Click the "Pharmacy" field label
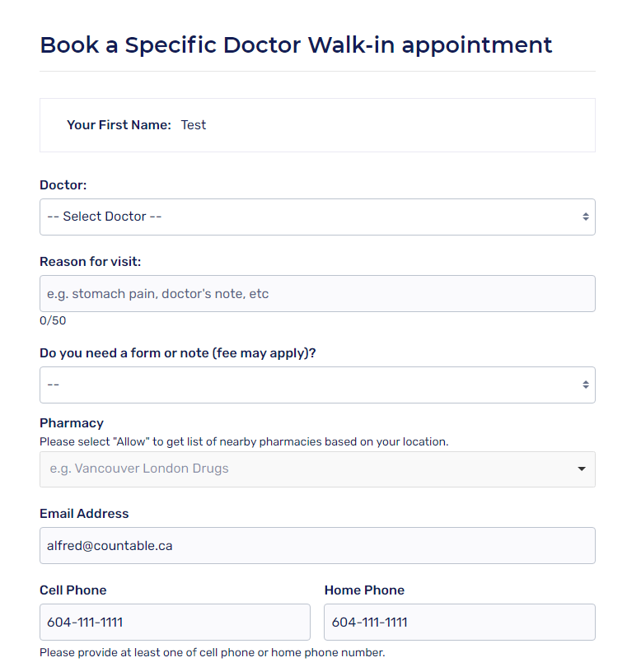The width and height of the screenshot is (627, 667). pyautogui.click(x=72, y=423)
